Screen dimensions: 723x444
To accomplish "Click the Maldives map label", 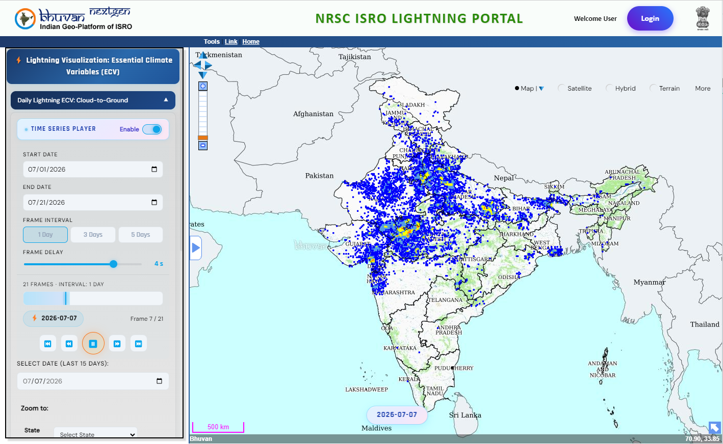I will 377,428.
